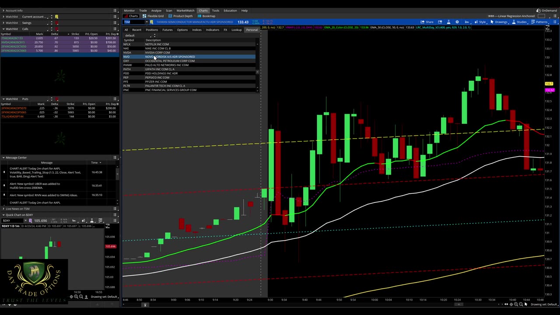Choose PANW Palo Alto Networks from list
The width and height of the screenshot is (560, 315).
(x=189, y=65)
